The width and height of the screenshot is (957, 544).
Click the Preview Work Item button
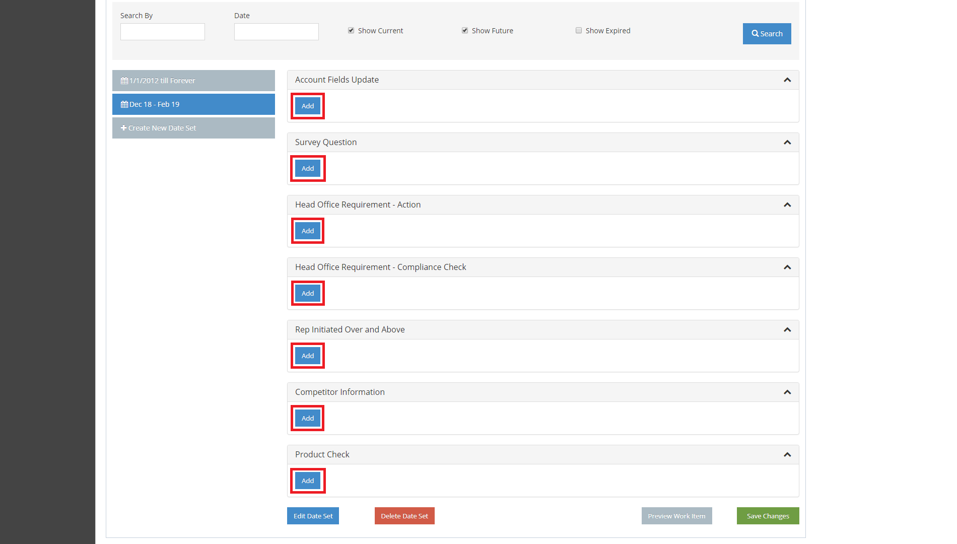pos(676,516)
